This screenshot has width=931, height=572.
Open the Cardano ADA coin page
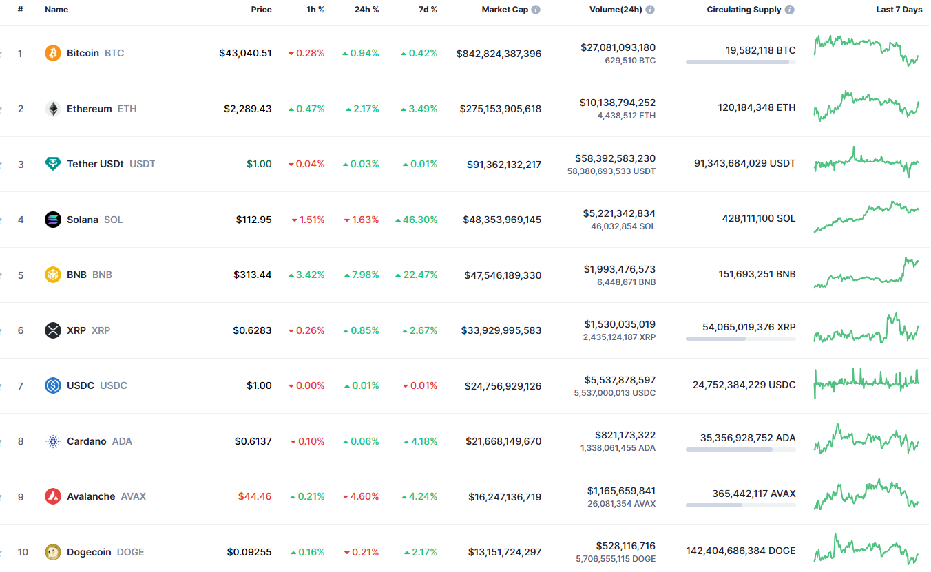tap(87, 441)
